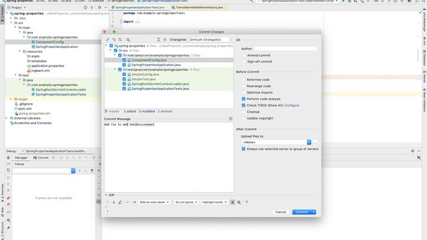
Task: Open the Highlight words dropdown
Action: (214, 202)
